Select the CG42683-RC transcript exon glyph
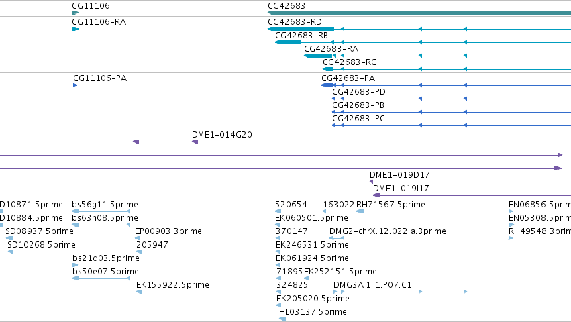 pyautogui.click(x=328, y=69)
